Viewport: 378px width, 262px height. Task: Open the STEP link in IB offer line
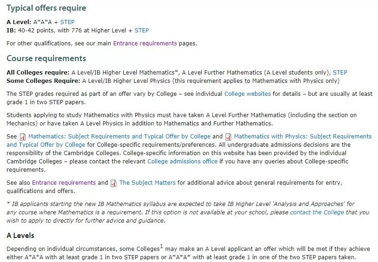(x=141, y=31)
